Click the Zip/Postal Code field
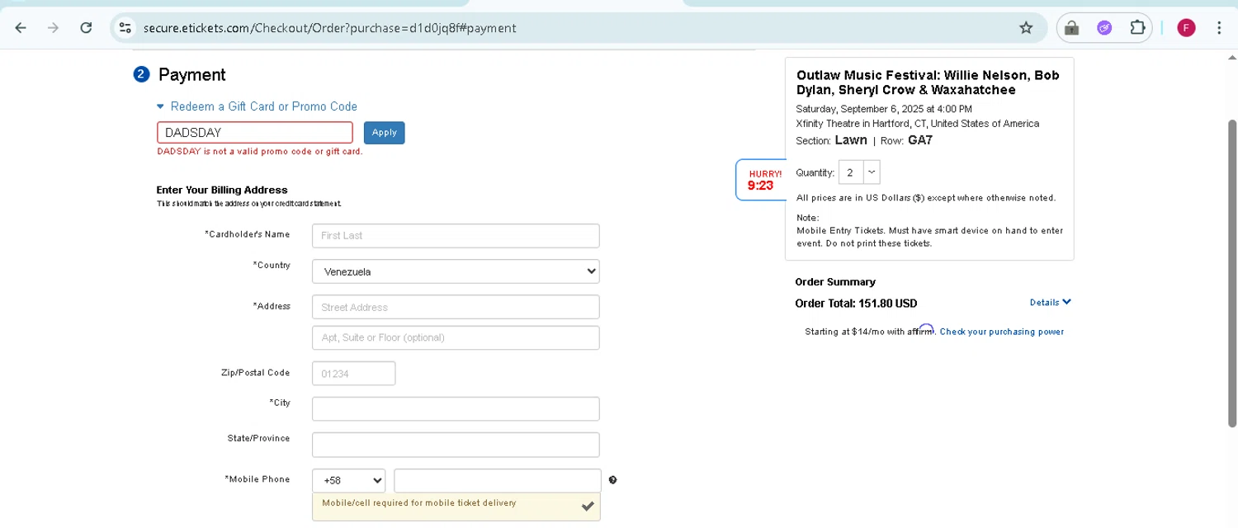This screenshot has width=1238, height=528. point(353,374)
